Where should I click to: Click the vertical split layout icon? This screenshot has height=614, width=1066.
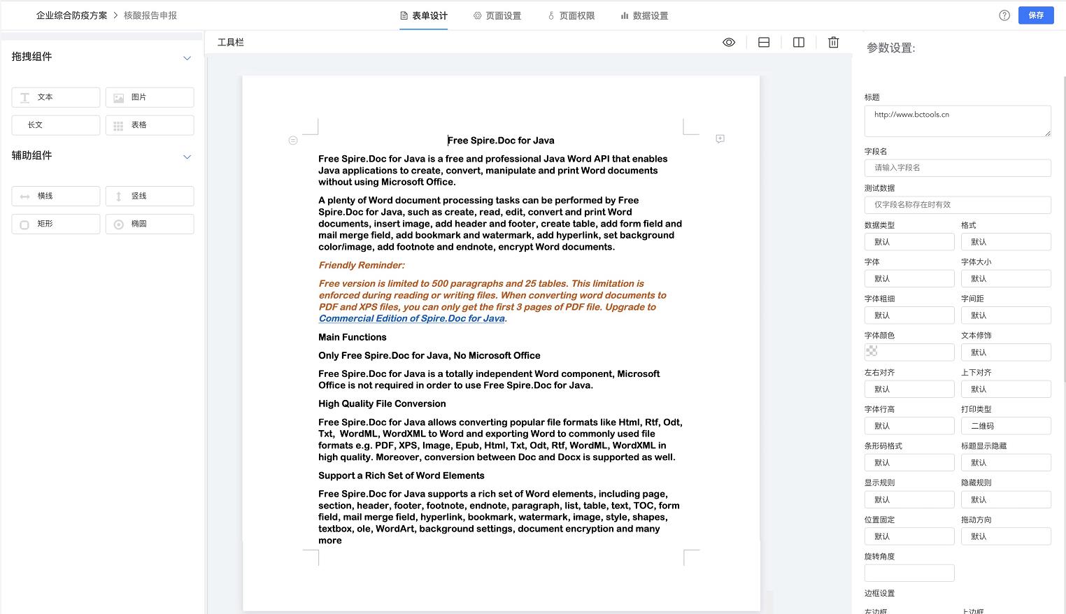coord(799,43)
